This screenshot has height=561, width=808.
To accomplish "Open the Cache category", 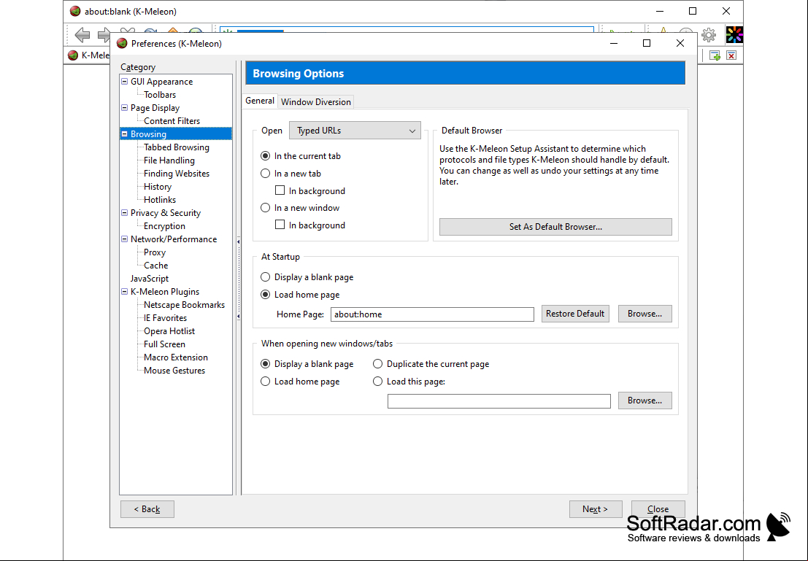I will 155,266.
